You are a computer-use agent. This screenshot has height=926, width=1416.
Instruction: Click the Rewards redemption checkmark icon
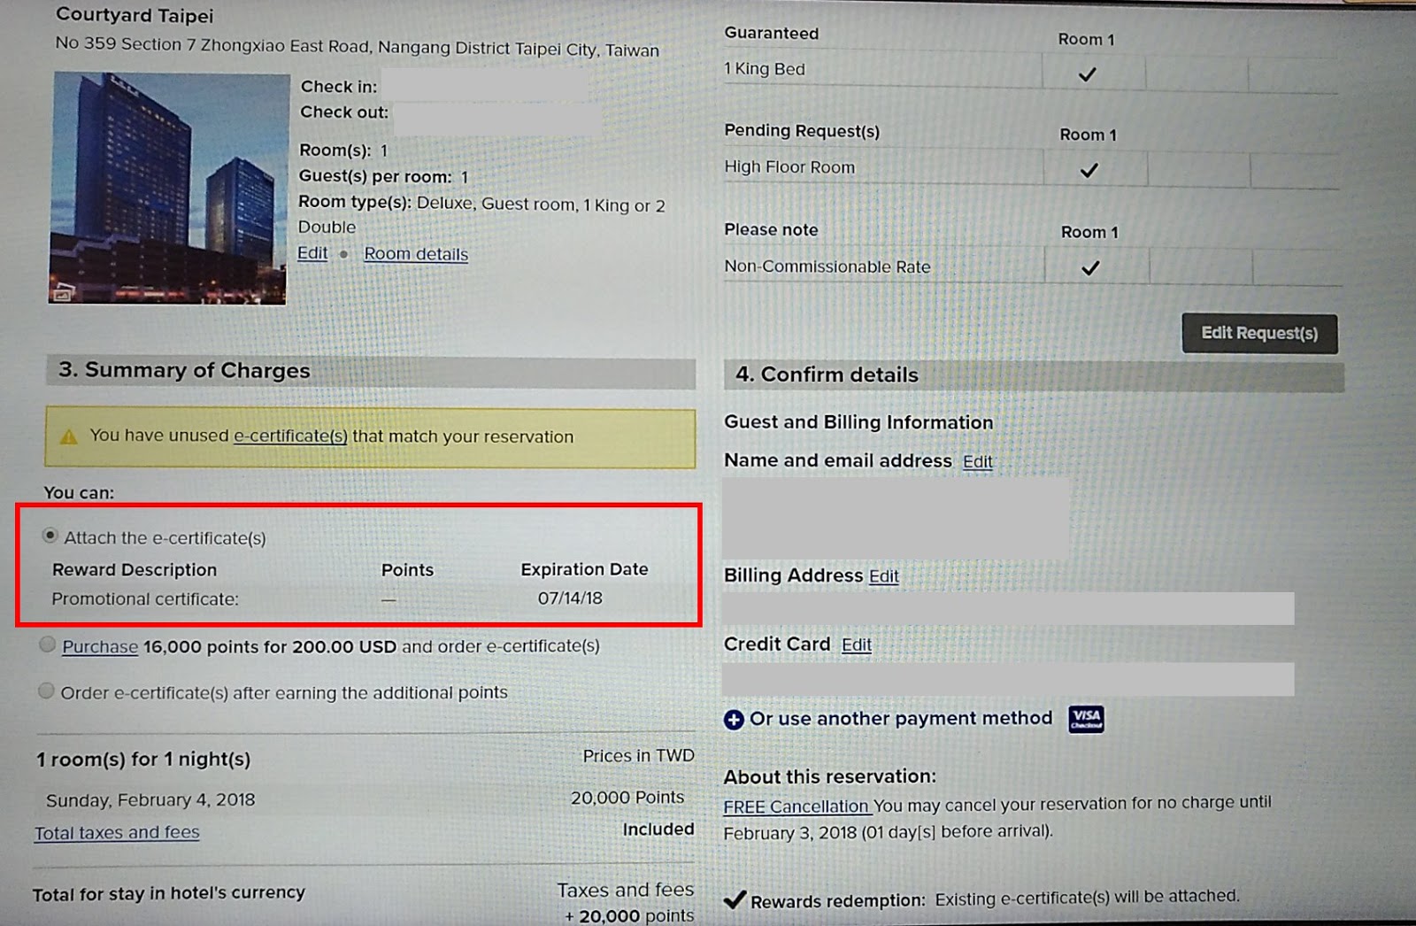point(735,900)
